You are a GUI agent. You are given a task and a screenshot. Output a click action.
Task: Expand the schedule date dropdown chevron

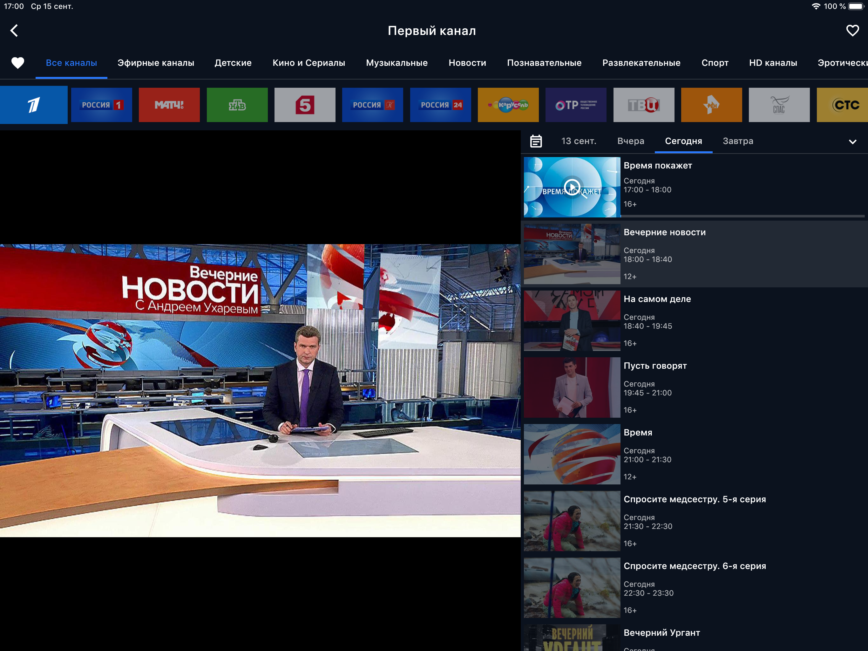(x=852, y=142)
